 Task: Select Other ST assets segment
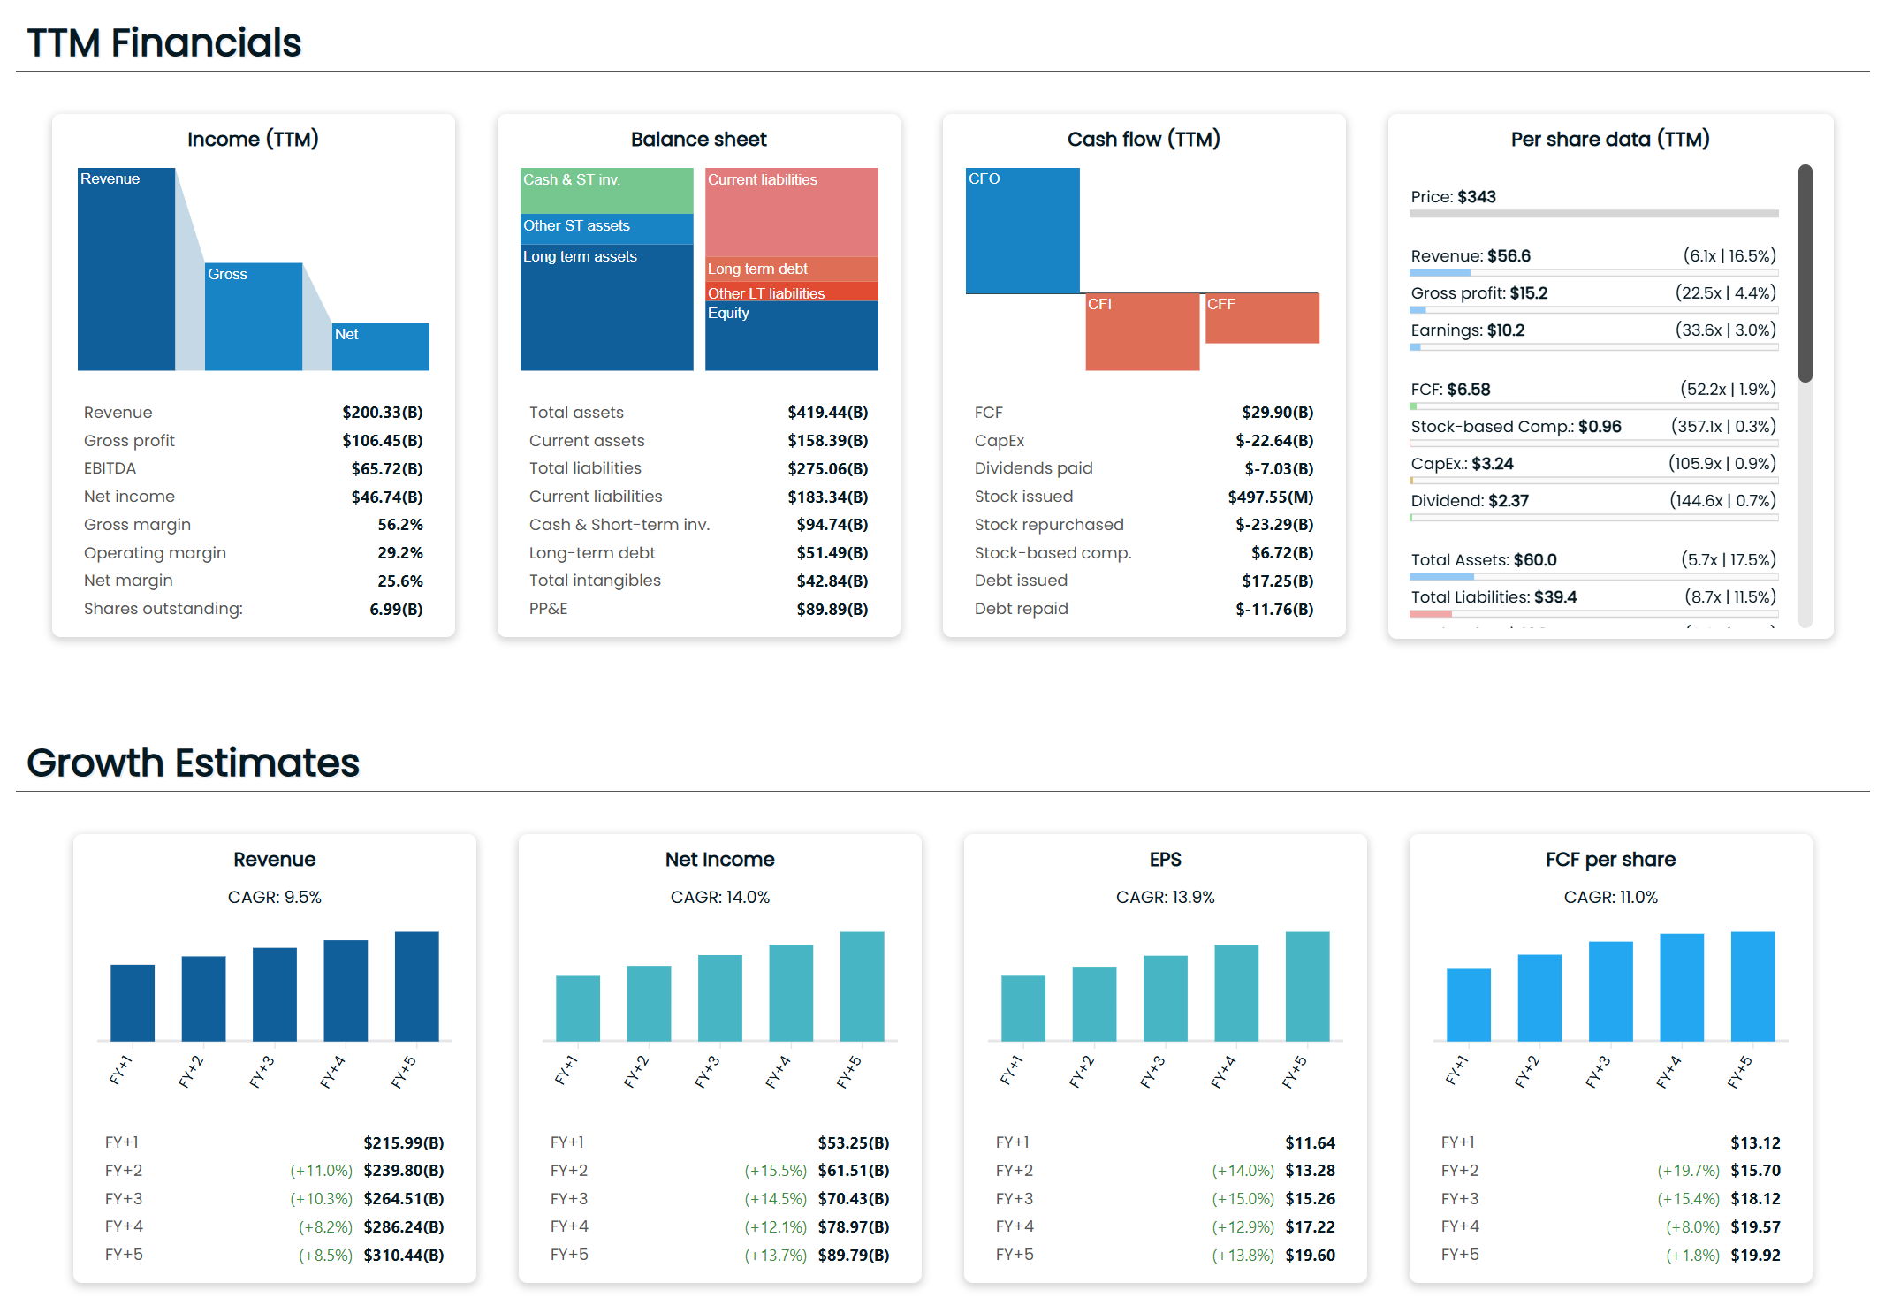pos(606,229)
